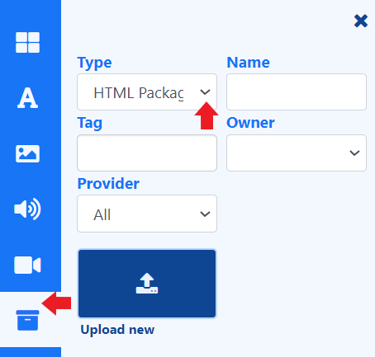The image size is (375, 357).
Task: Open the Provider dropdown set to All
Action: 147,214
